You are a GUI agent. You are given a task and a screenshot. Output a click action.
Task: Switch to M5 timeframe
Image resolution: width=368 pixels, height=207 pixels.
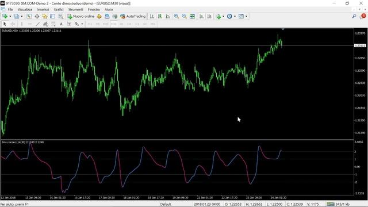(x=98, y=24)
